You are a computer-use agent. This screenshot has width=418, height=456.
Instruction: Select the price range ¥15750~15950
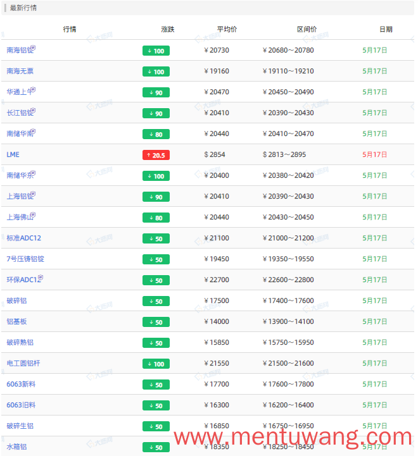point(288,342)
